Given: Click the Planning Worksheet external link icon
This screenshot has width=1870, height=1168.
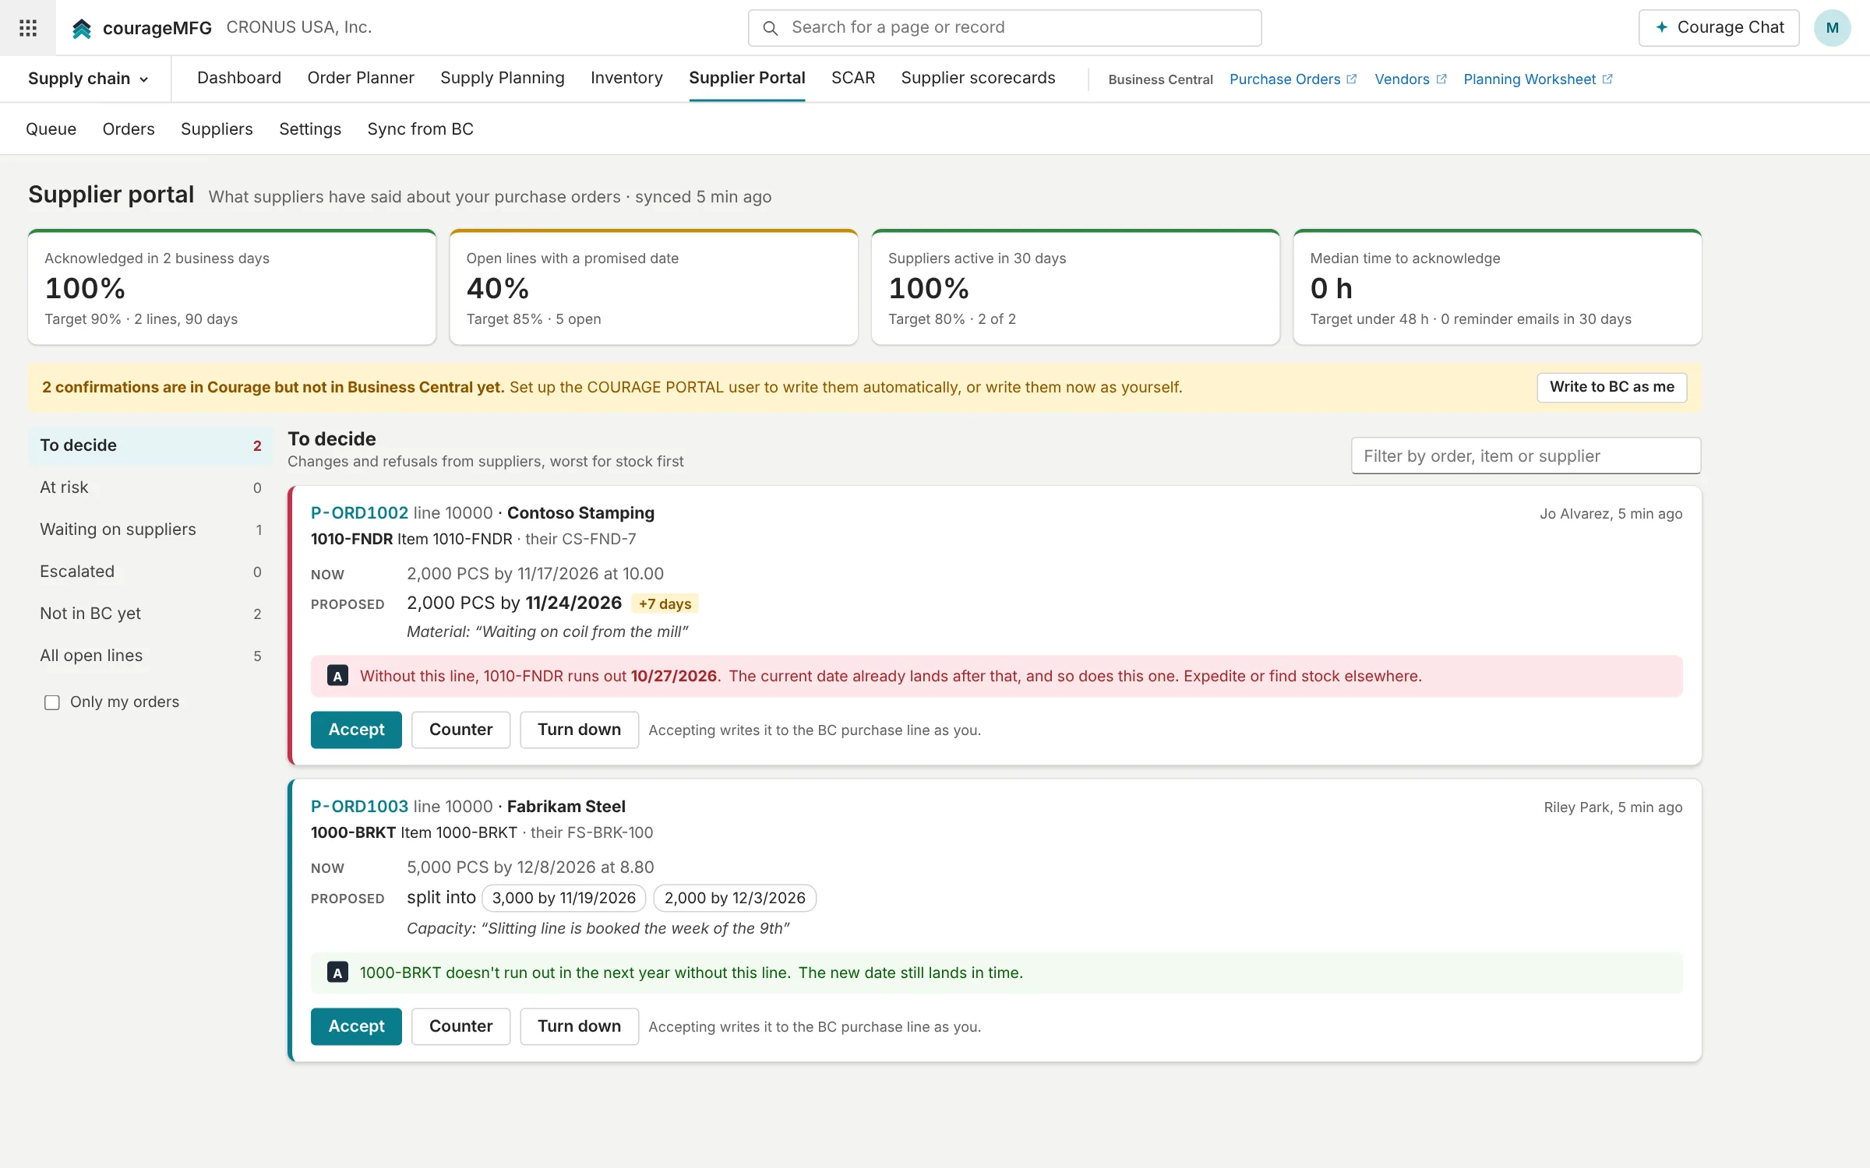Looking at the screenshot, I should 1607,79.
